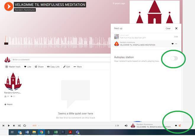195x137 pixels.
Task: Toggle shuffle in the bottom player bar
Action: (19, 126)
